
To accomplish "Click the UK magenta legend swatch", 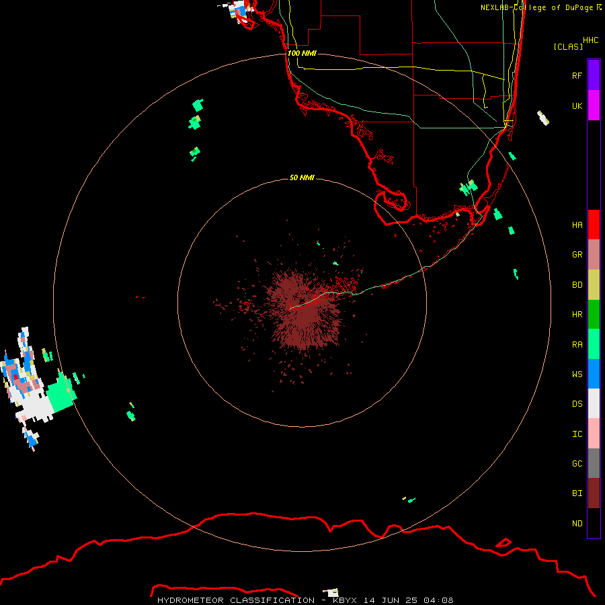I will (594, 106).
